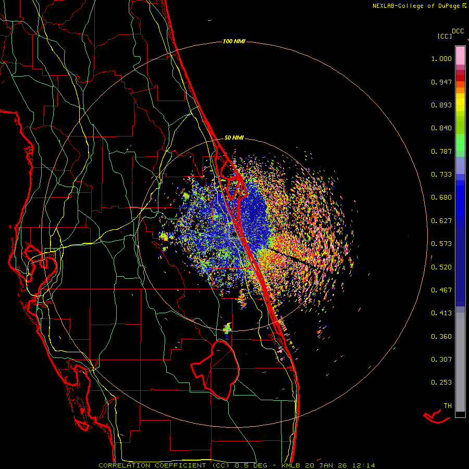Image resolution: width=469 pixels, height=469 pixels.
Task: Click the 50 NMI range ring label
Action: [x=234, y=138]
